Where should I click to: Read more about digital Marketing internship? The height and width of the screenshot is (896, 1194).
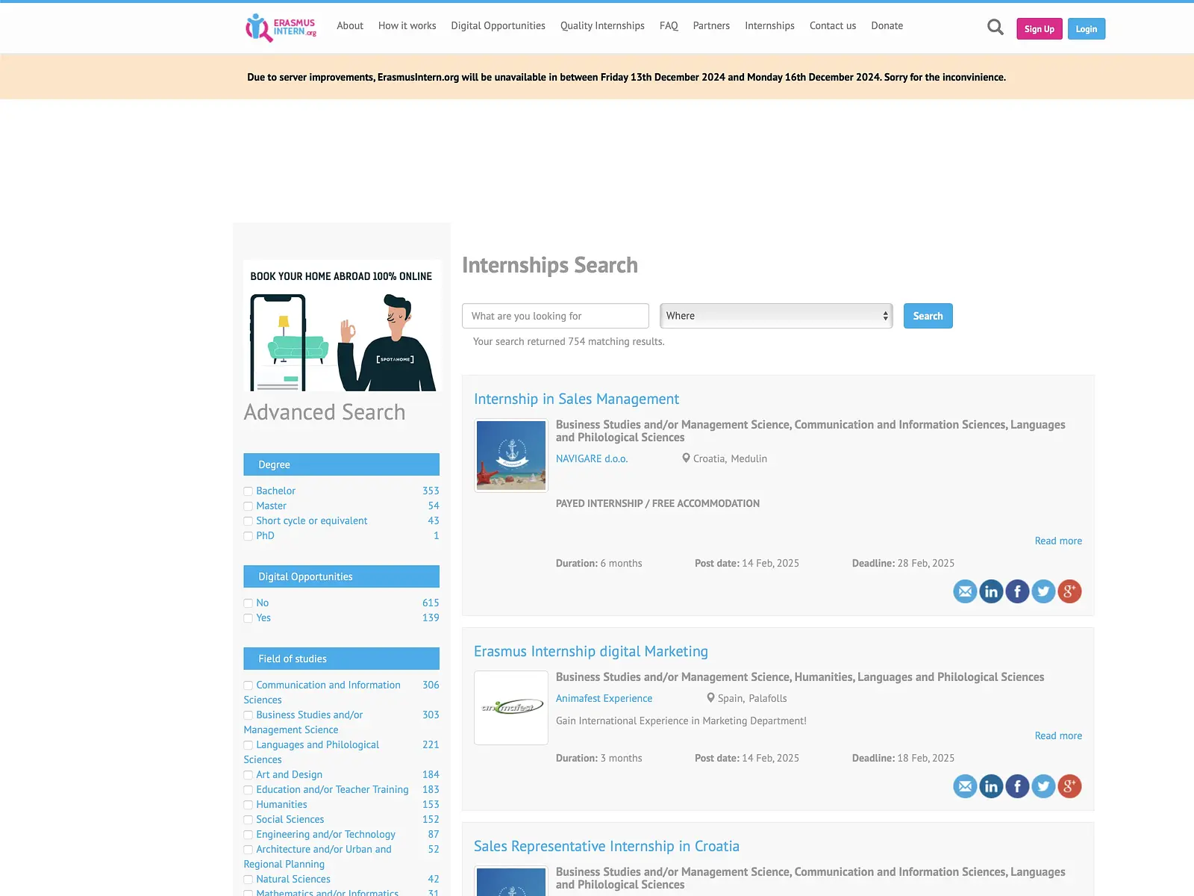[1058, 735]
